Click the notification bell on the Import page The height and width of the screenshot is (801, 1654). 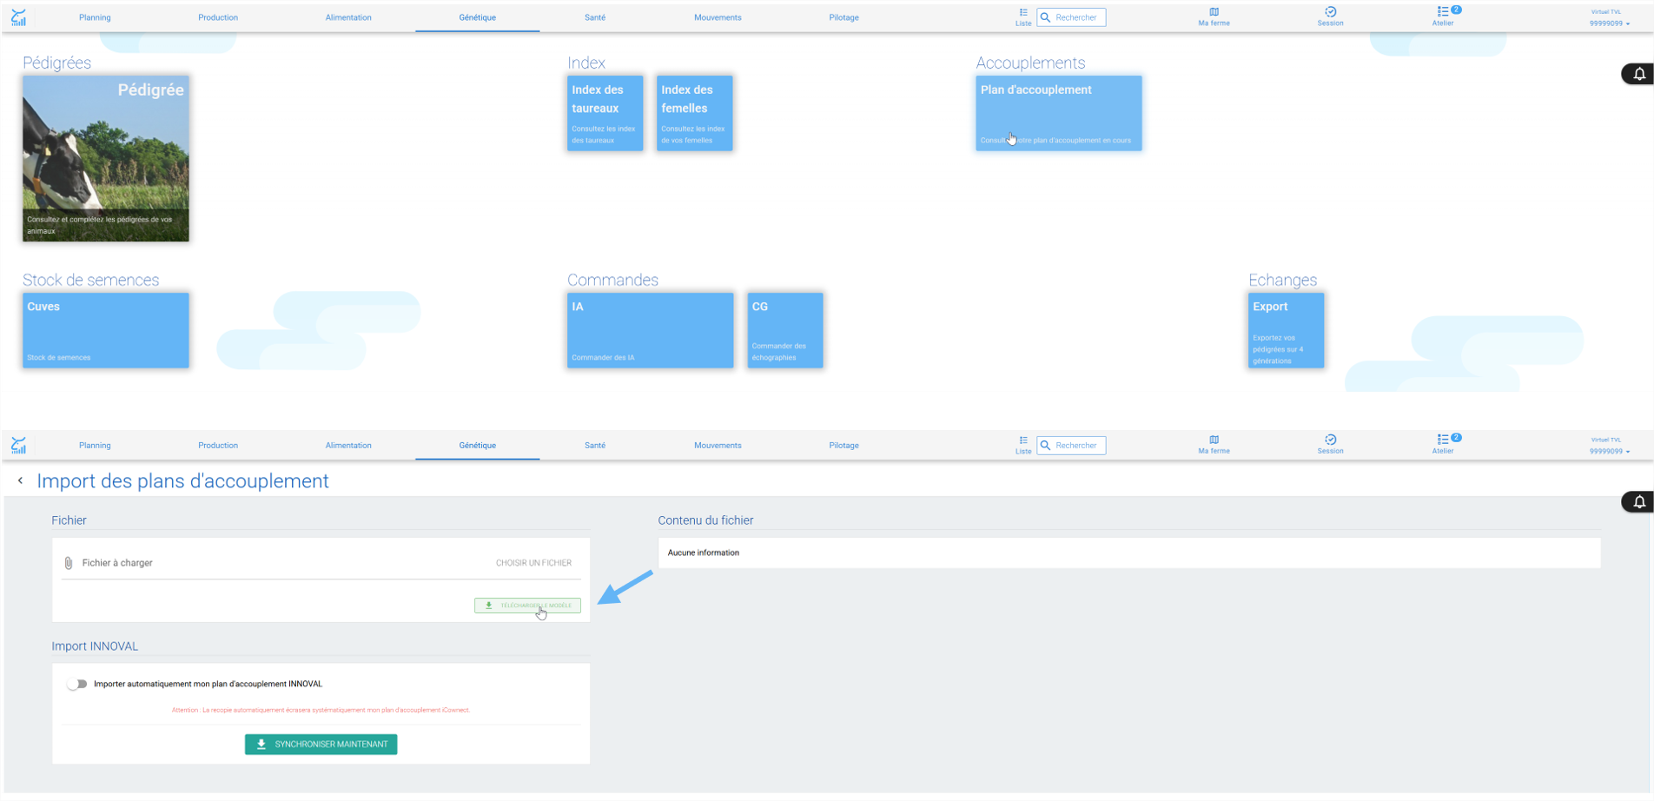[x=1638, y=502]
